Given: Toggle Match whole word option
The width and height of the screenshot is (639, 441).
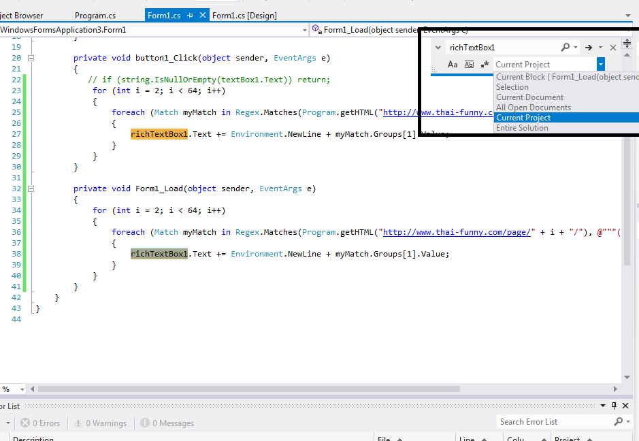Looking at the screenshot, I should click(469, 65).
